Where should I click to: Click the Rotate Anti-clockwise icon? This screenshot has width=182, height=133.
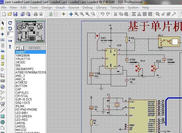(10, 29)
